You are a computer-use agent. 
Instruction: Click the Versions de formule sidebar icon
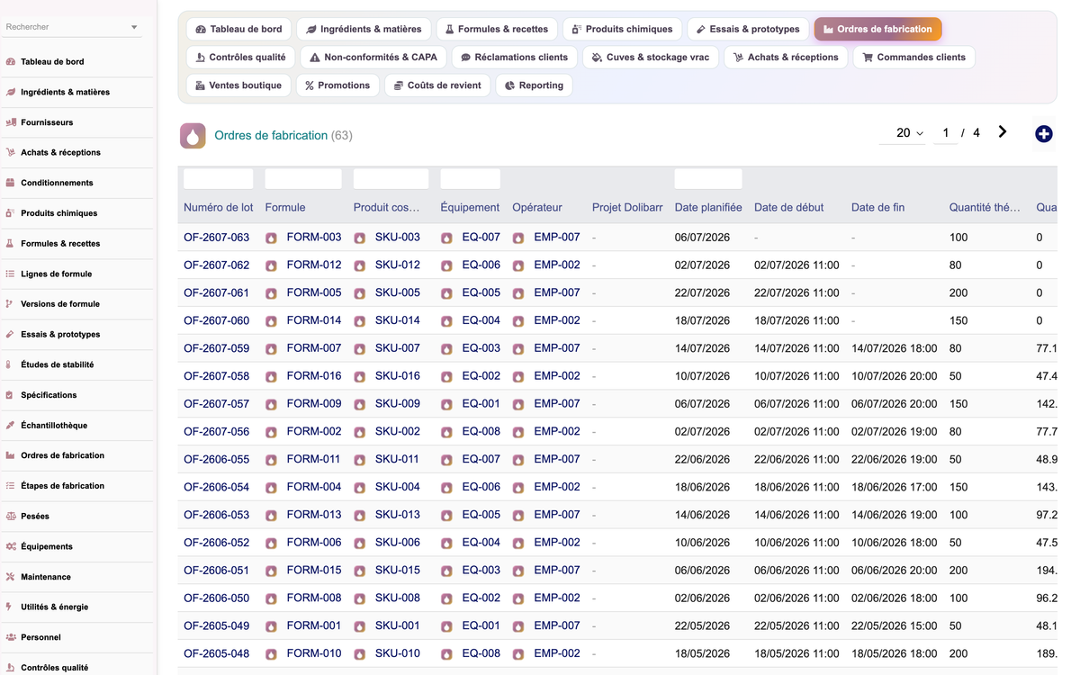[11, 304]
